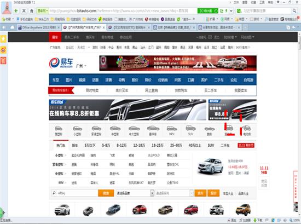301x224 pixels.
Task: Click the green 360 search engine icon
Action: click(x=239, y=11)
